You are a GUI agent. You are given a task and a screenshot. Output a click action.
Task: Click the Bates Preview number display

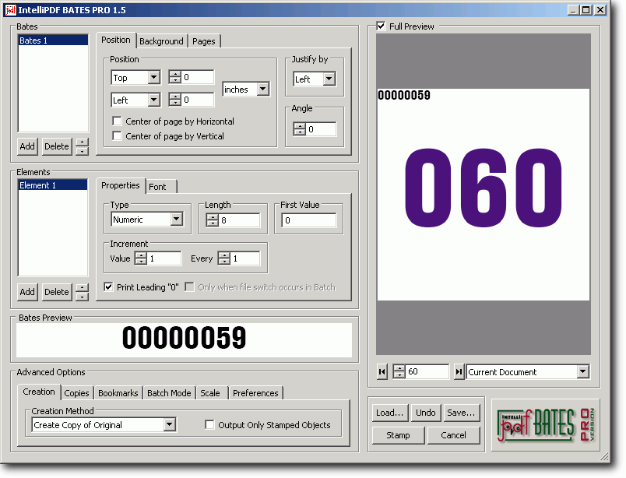(x=184, y=339)
